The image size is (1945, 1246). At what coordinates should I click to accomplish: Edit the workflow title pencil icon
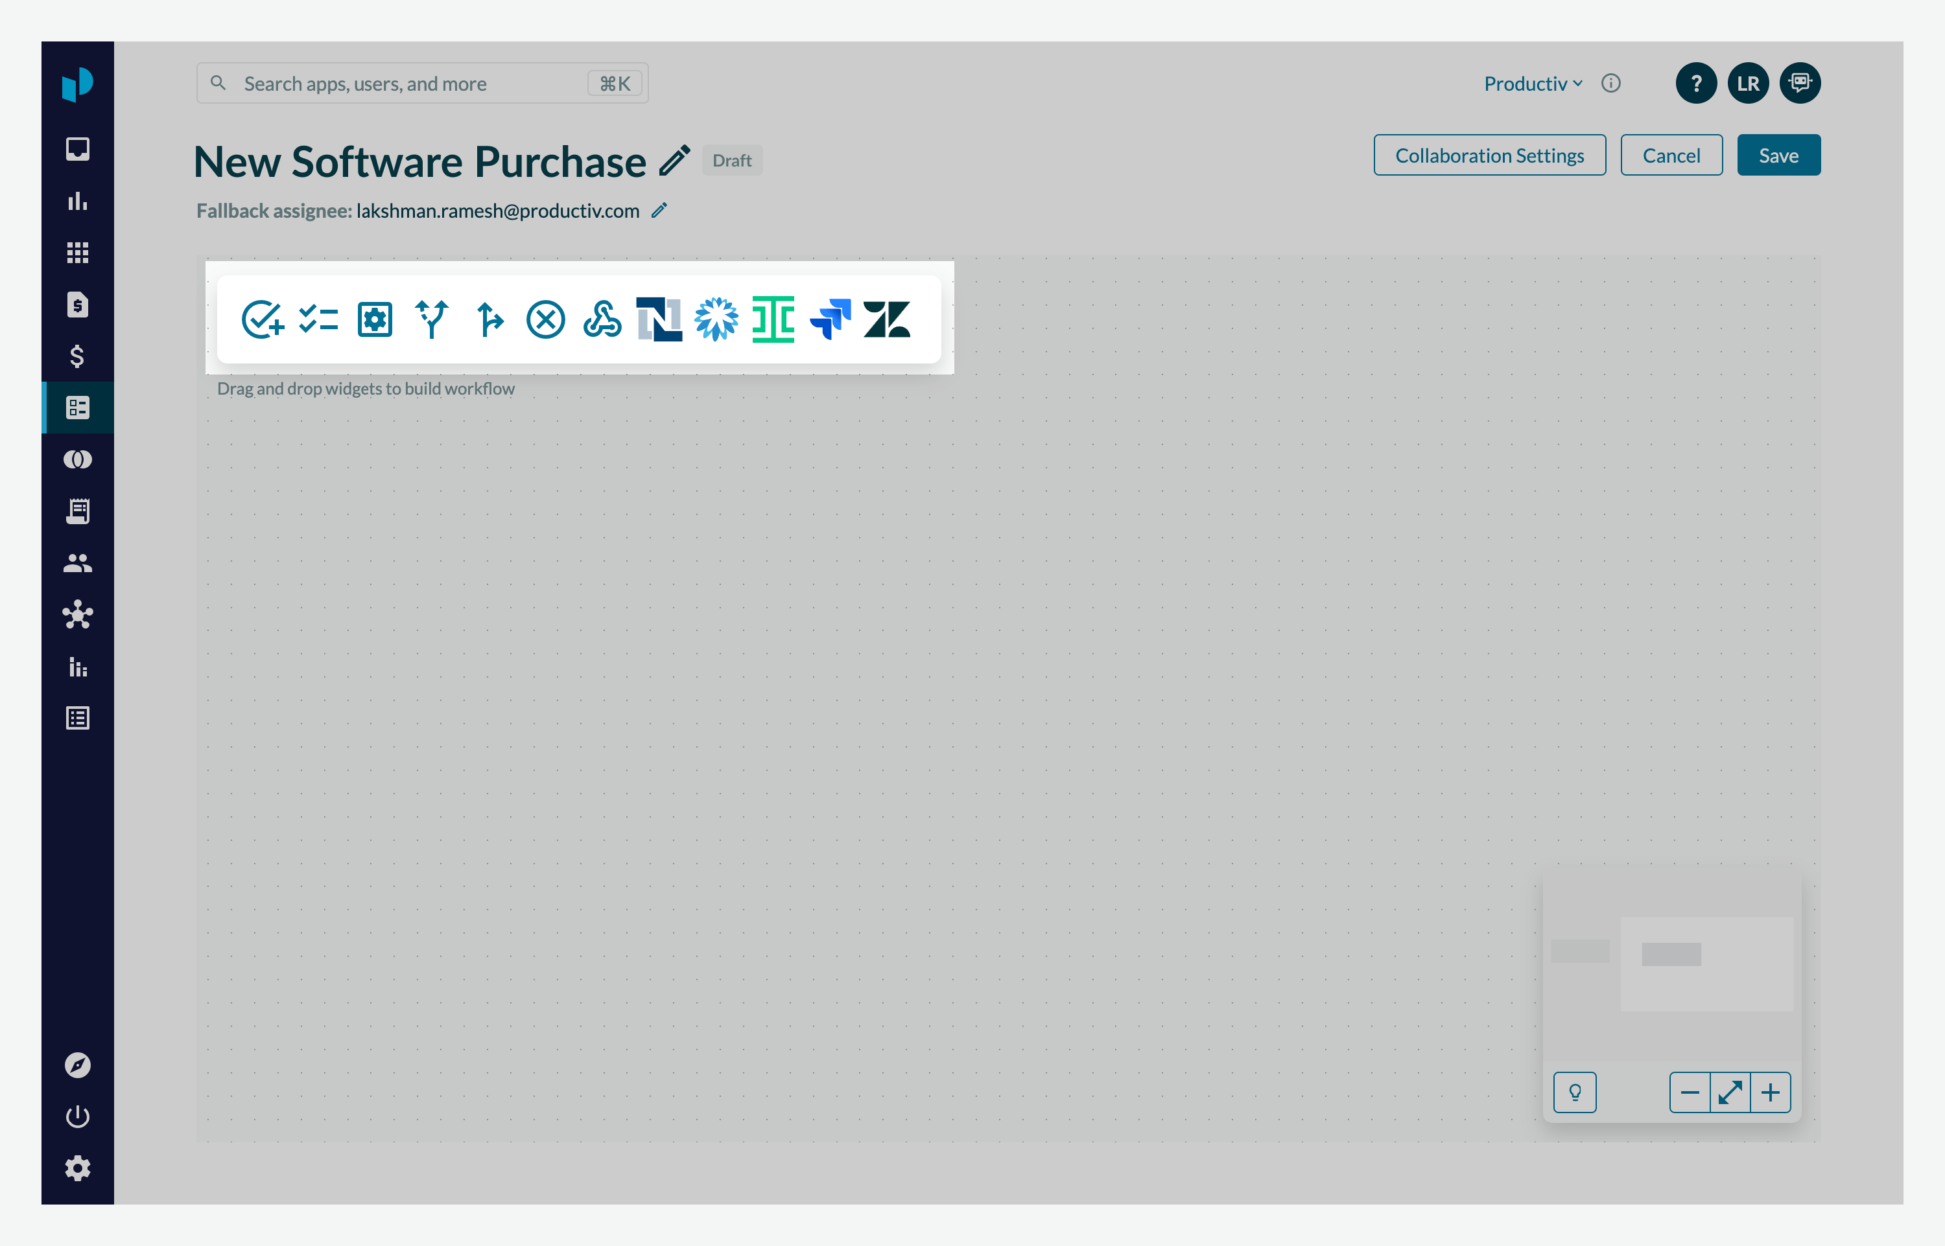click(674, 160)
